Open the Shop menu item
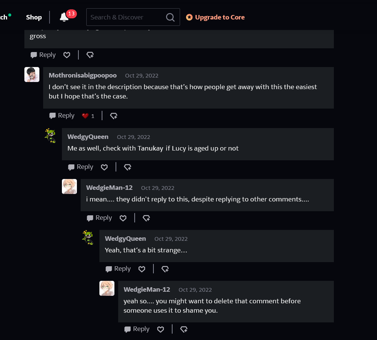Screen dimensions: 377x340 [34, 17]
